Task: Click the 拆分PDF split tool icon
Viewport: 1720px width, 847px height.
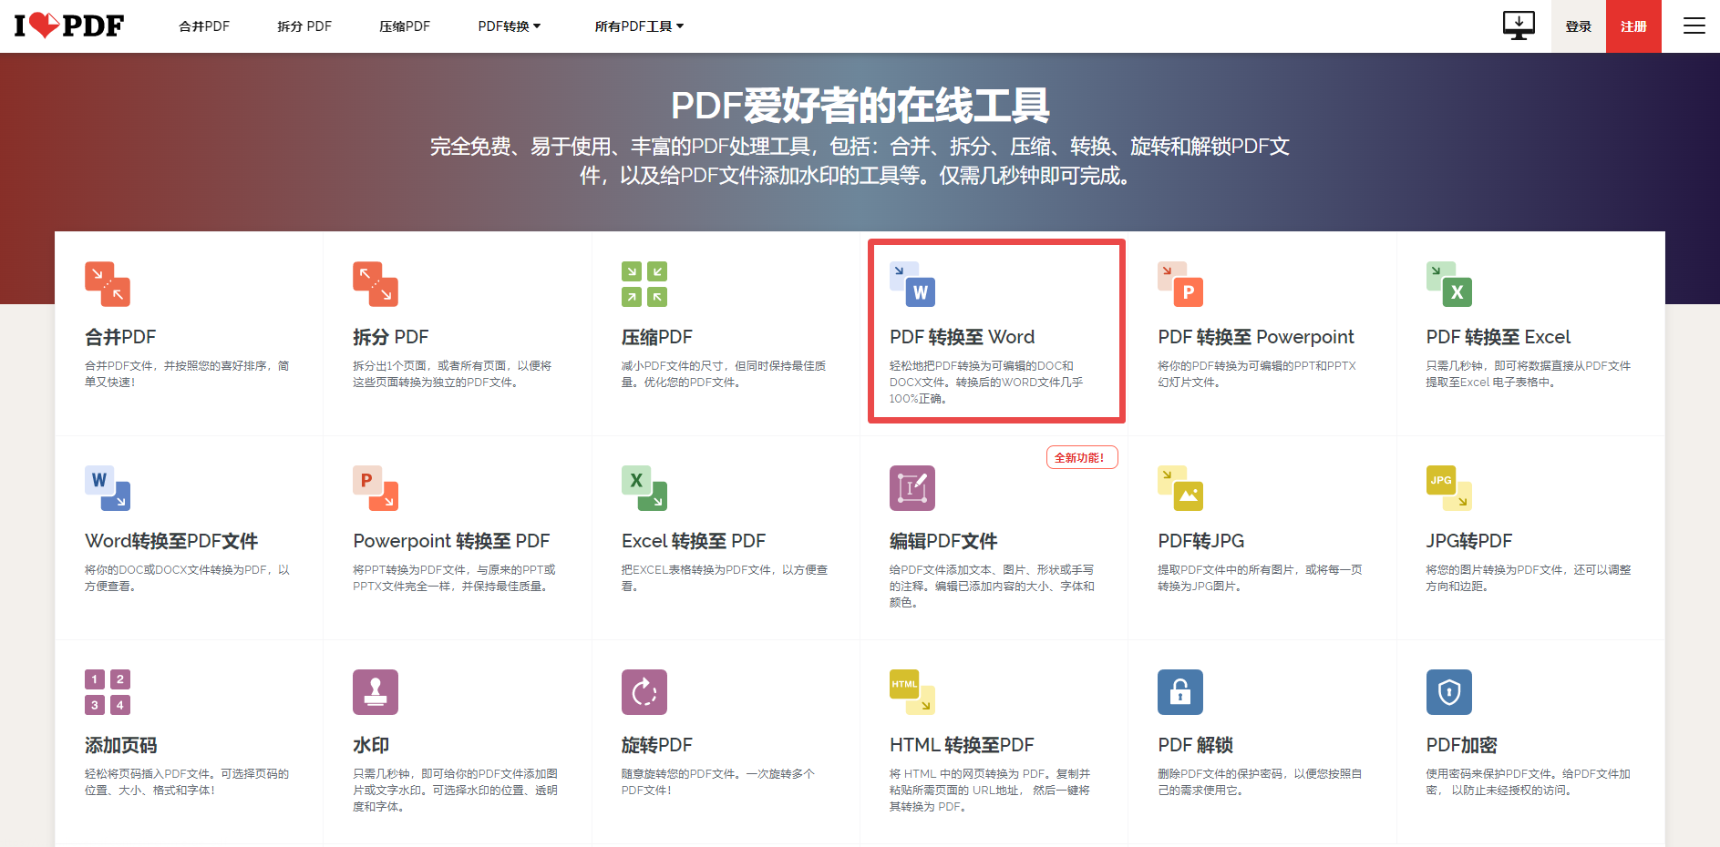Action: pyautogui.click(x=375, y=284)
